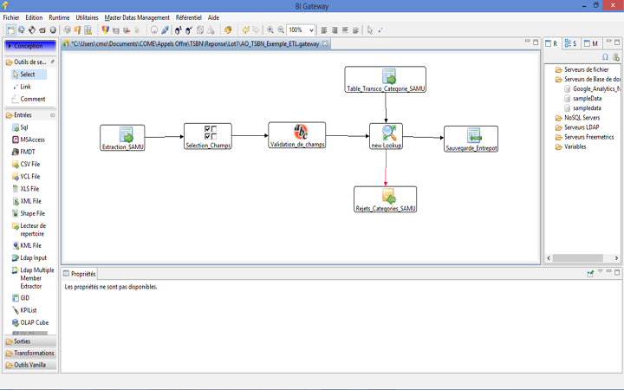Expand Serveurs Freemetrics folder

click(585, 137)
